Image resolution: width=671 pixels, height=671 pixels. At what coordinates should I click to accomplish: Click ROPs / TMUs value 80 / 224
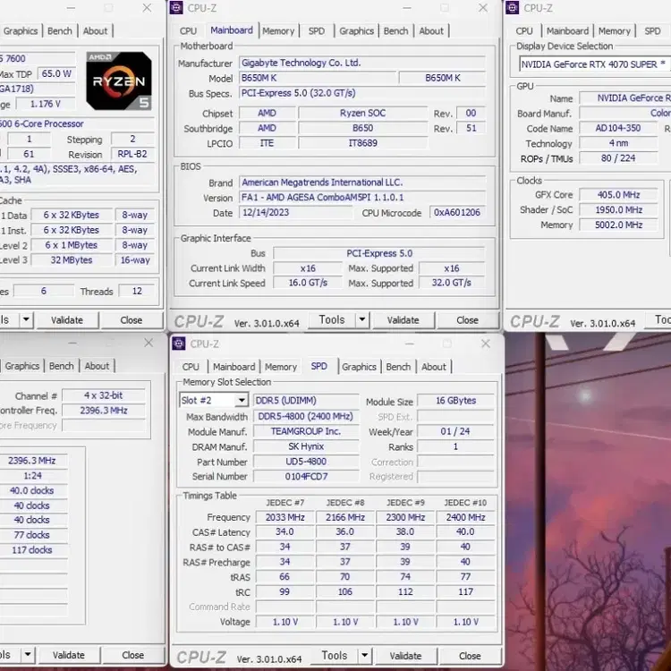[618, 158]
